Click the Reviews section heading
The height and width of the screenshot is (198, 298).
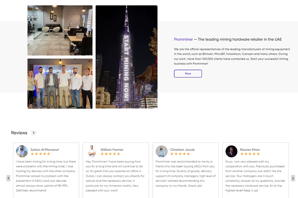19,133
